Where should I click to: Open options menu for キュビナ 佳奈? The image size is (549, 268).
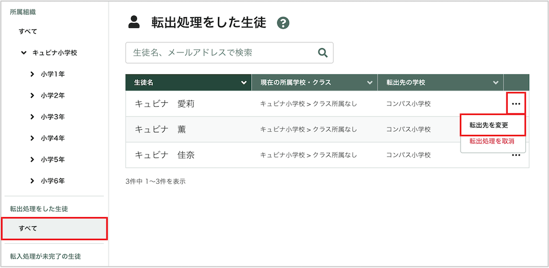(x=516, y=155)
